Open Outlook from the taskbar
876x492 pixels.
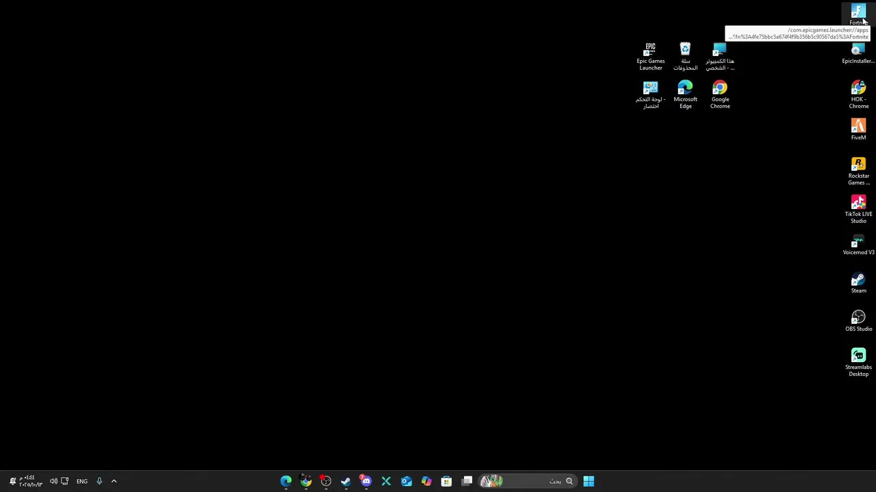point(407,481)
